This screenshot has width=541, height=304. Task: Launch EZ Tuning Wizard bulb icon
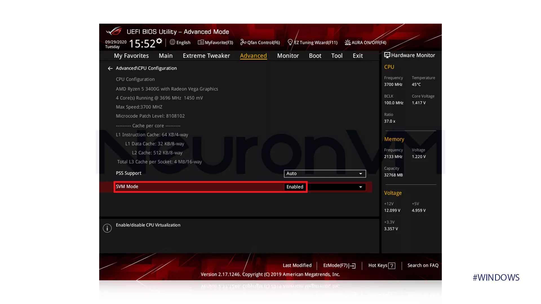pyautogui.click(x=290, y=42)
